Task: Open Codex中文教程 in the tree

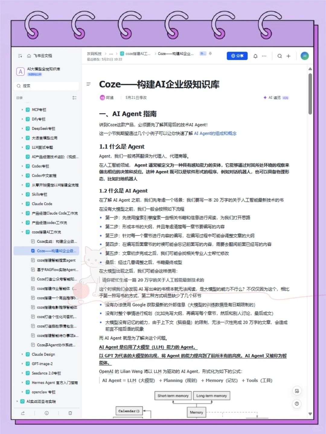Action: [44, 175]
